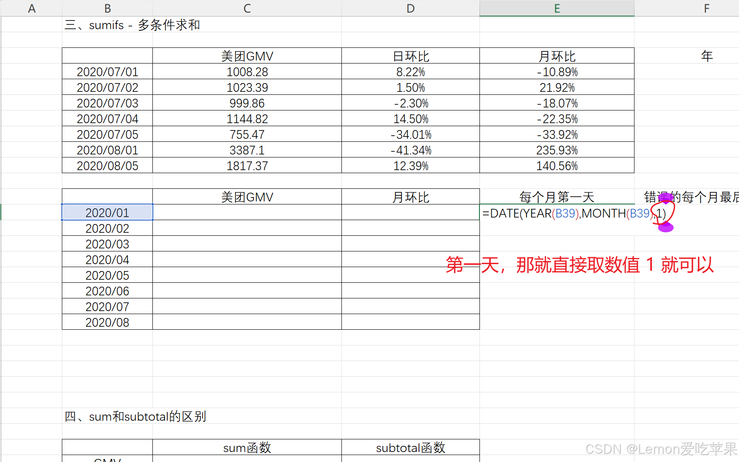This screenshot has width=739, height=462.
Task: Click header cell 'subtotal函数'
Action: coord(411,447)
